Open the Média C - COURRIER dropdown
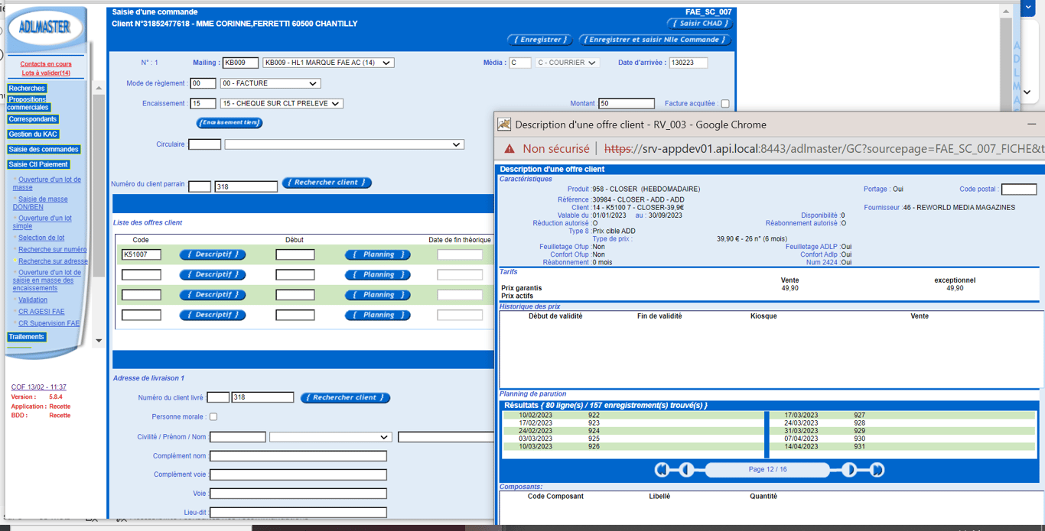 (x=567, y=63)
